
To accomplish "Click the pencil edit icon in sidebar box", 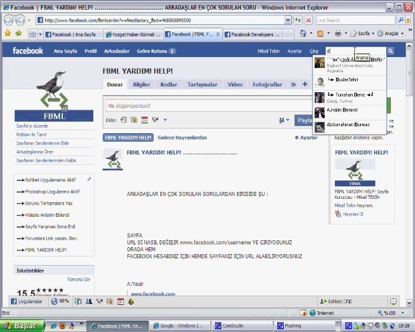I will click(89, 179).
